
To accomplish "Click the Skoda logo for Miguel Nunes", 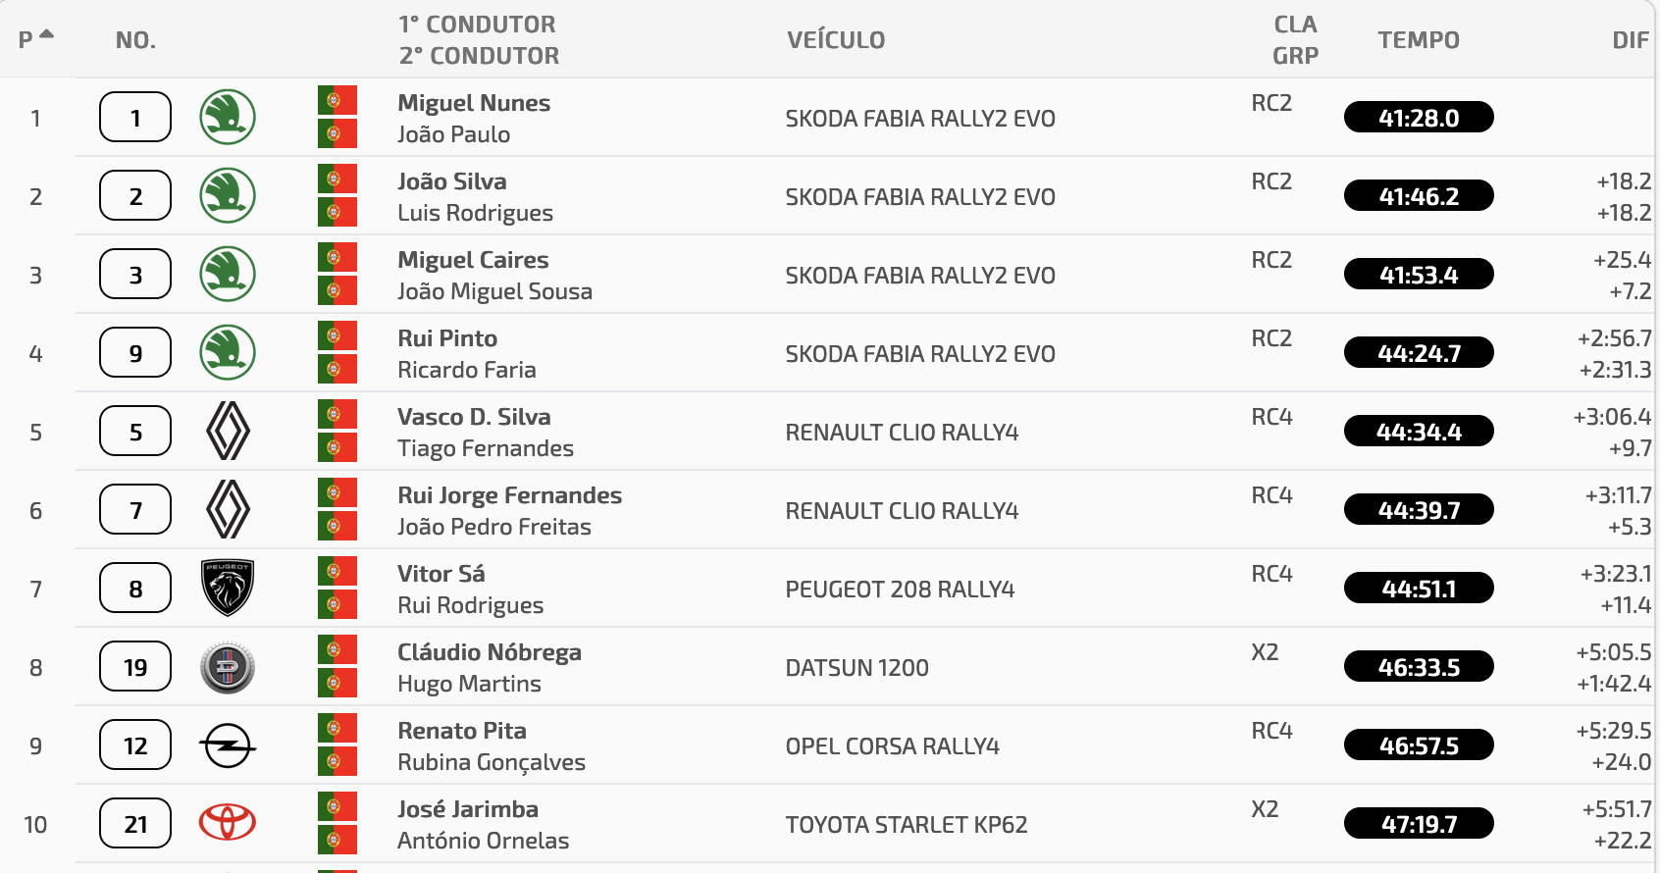I will (x=228, y=118).
